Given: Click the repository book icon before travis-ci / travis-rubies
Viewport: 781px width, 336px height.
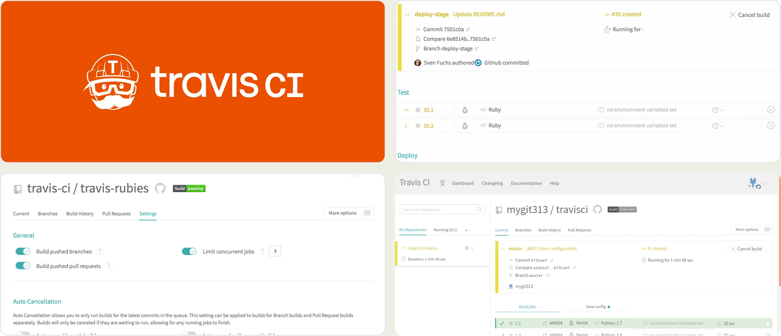Looking at the screenshot, I should click(18, 189).
